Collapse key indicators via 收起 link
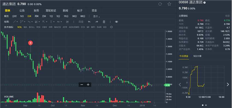 (227, 16)
